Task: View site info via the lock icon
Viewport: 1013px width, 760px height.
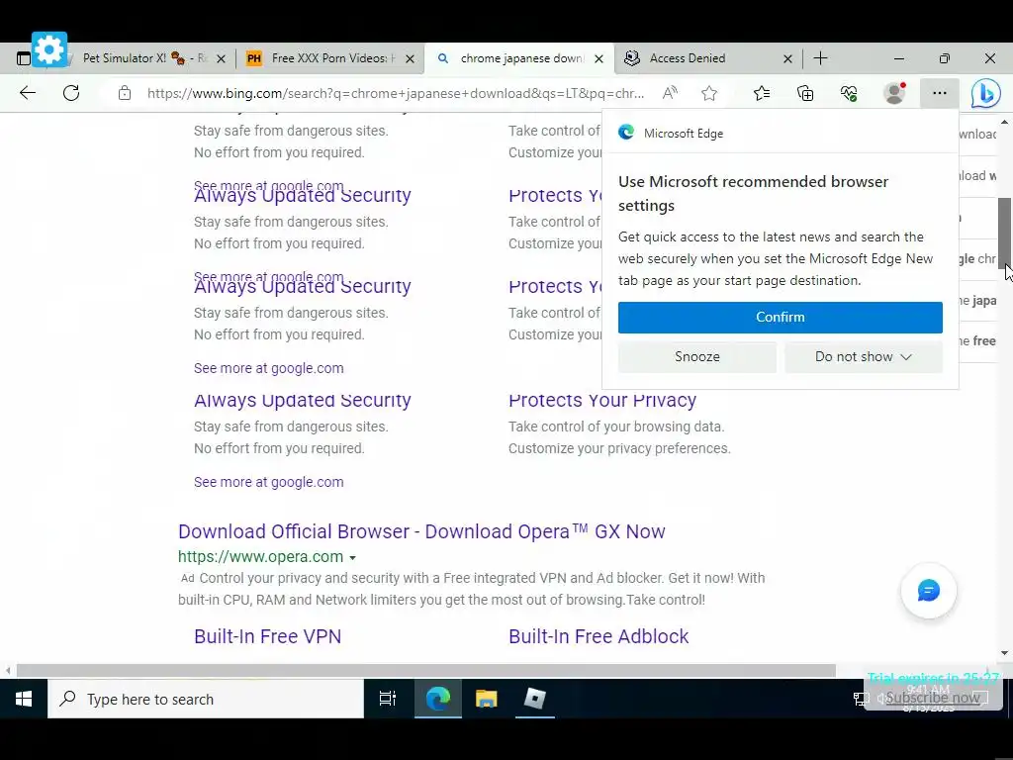Action: 125,93
